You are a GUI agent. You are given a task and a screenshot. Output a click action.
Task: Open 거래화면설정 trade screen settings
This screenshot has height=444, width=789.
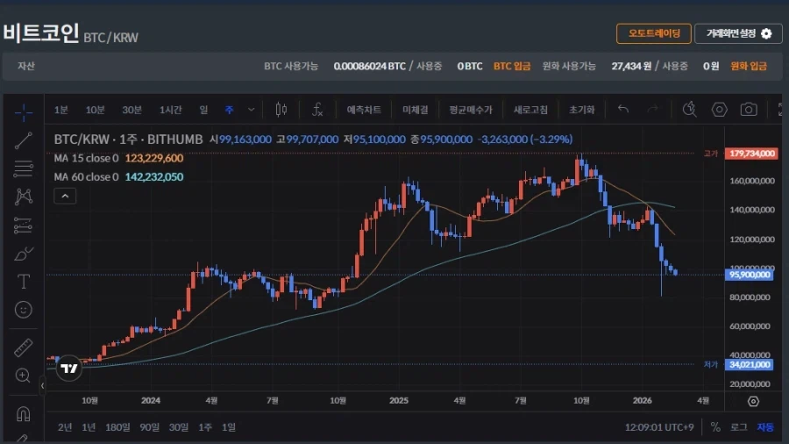coord(738,33)
